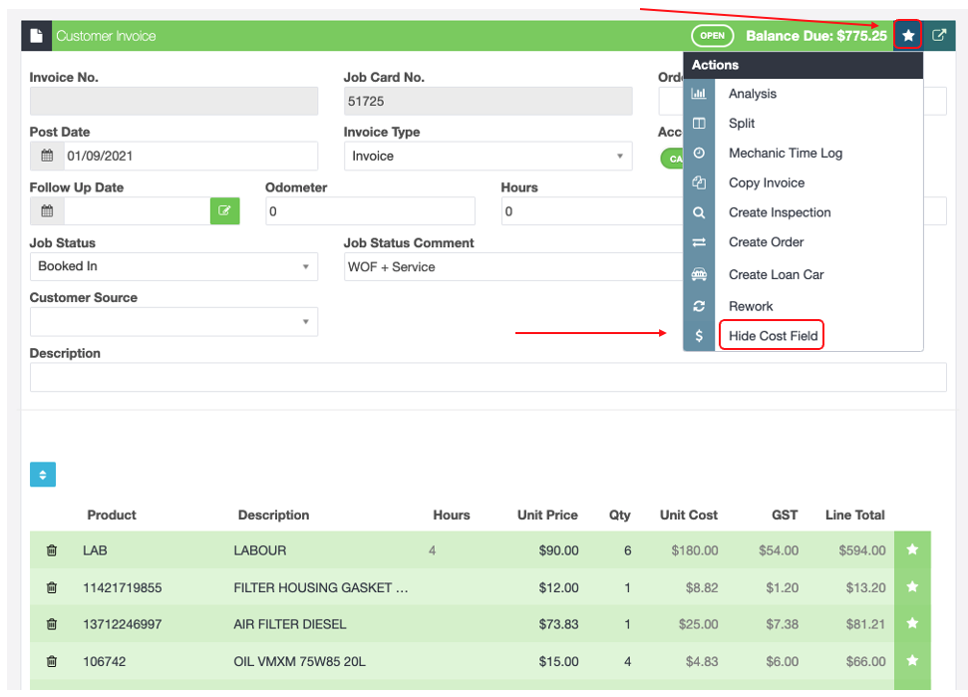Click the Invoice No. field

tap(173, 101)
